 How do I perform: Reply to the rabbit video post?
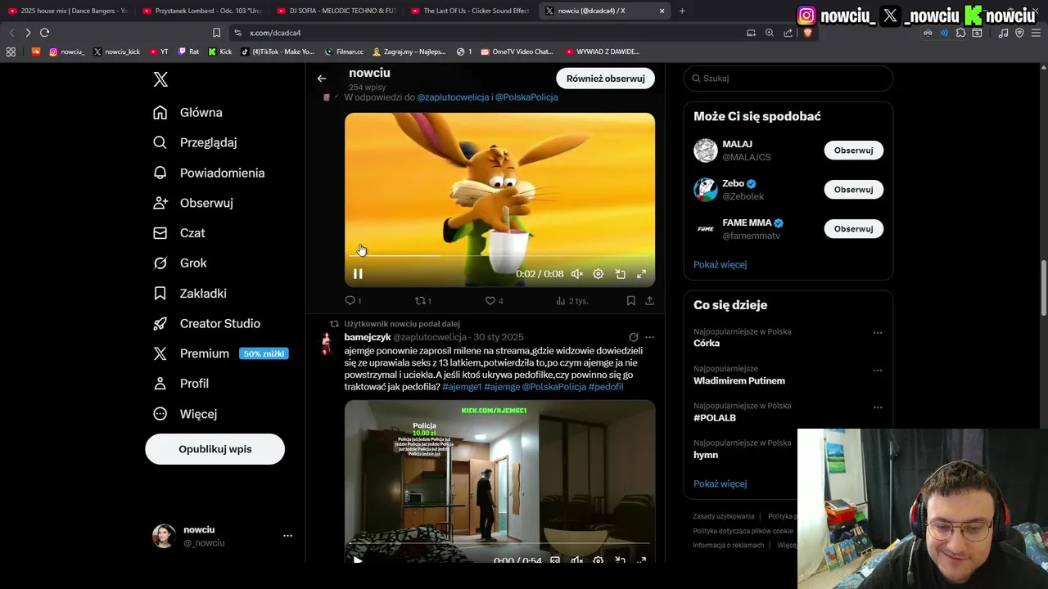tap(353, 301)
